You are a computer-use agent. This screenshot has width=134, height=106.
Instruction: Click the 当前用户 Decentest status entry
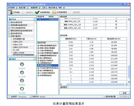(x=17, y=97)
